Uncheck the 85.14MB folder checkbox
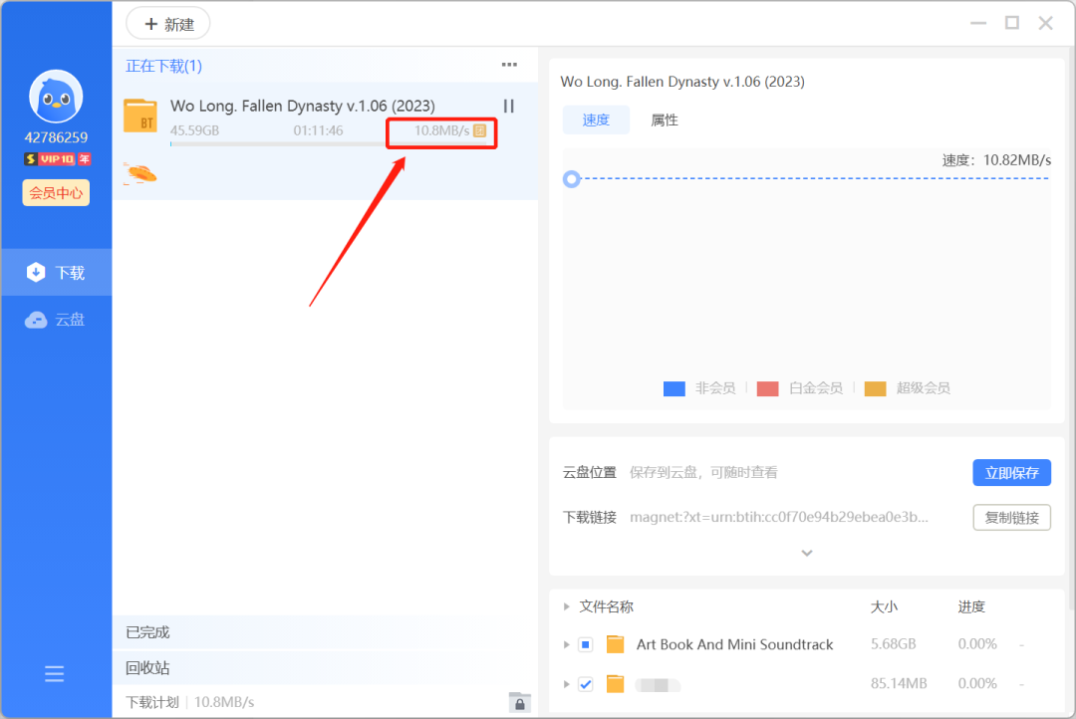Viewport: 1076px width, 719px height. (x=586, y=684)
